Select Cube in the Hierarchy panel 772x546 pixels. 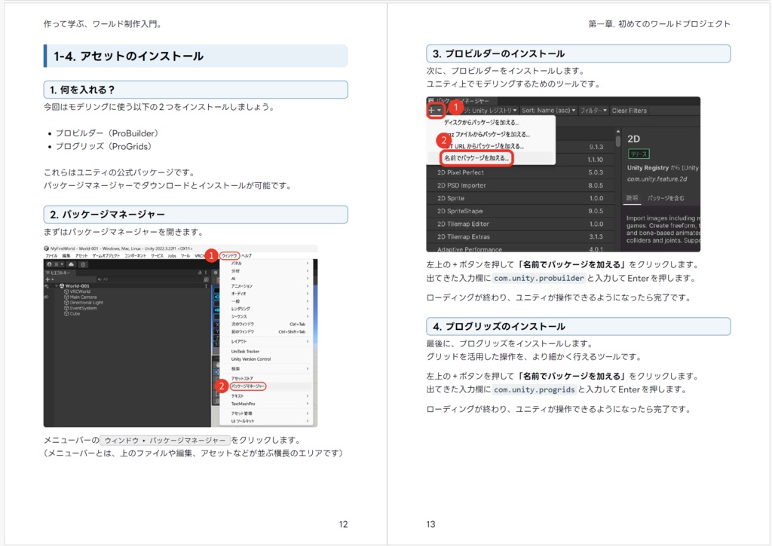tap(75, 314)
